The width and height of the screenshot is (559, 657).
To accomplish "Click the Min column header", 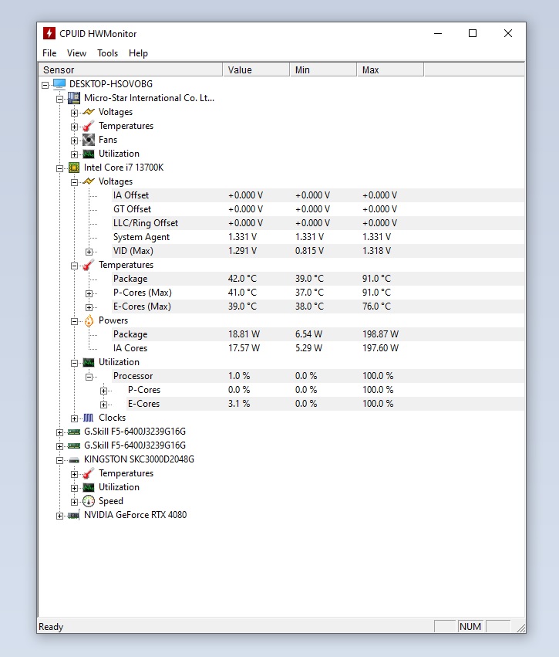I will (323, 70).
